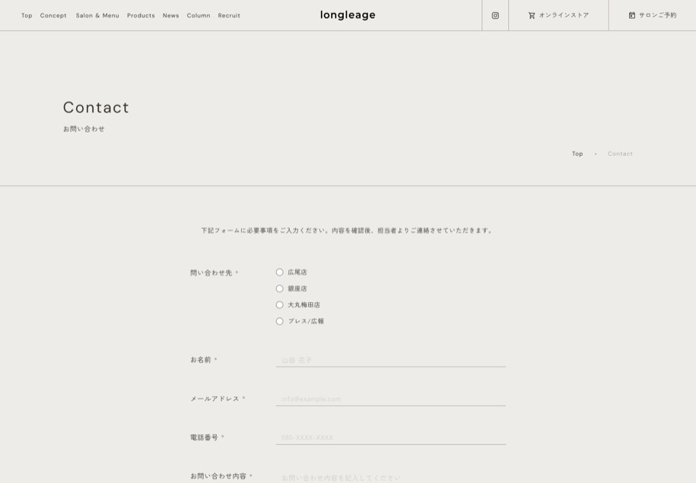696x483 pixels.
Task: Focus the お名前 name input field
Action: (391, 360)
